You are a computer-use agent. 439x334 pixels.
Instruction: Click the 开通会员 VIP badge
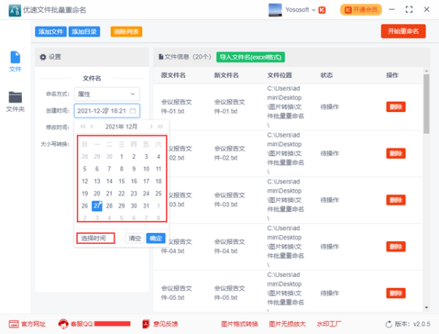pyautogui.click(x=361, y=10)
